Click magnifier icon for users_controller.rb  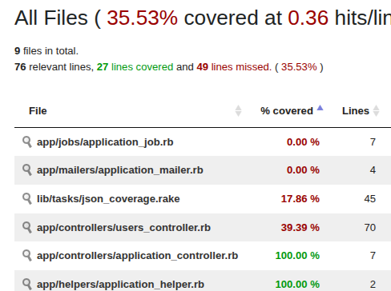(x=27, y=227)
